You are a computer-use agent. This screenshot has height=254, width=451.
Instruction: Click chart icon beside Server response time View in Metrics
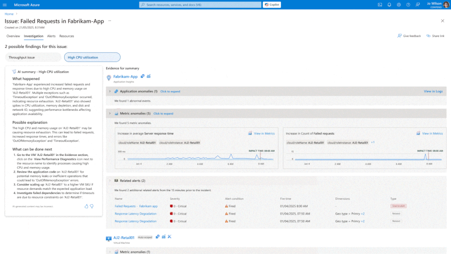(x=250, y=133)
